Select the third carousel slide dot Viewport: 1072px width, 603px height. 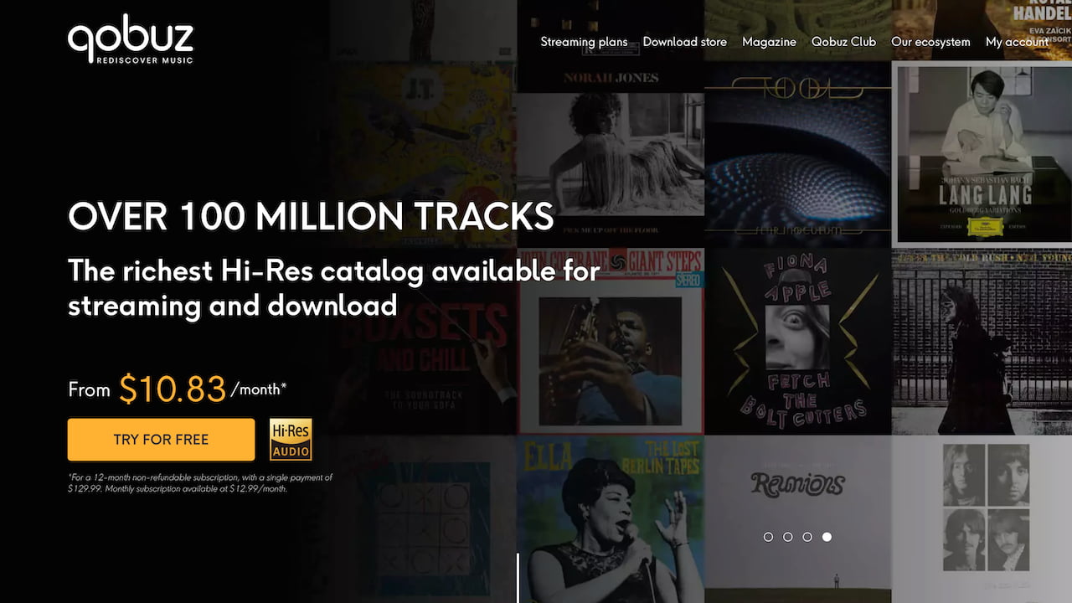807,537
